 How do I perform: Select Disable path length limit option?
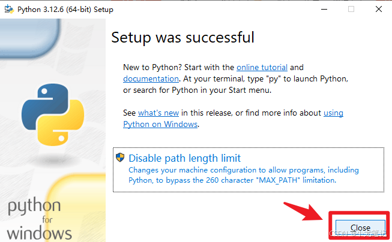pyautogui.click(x=249, y=170)
